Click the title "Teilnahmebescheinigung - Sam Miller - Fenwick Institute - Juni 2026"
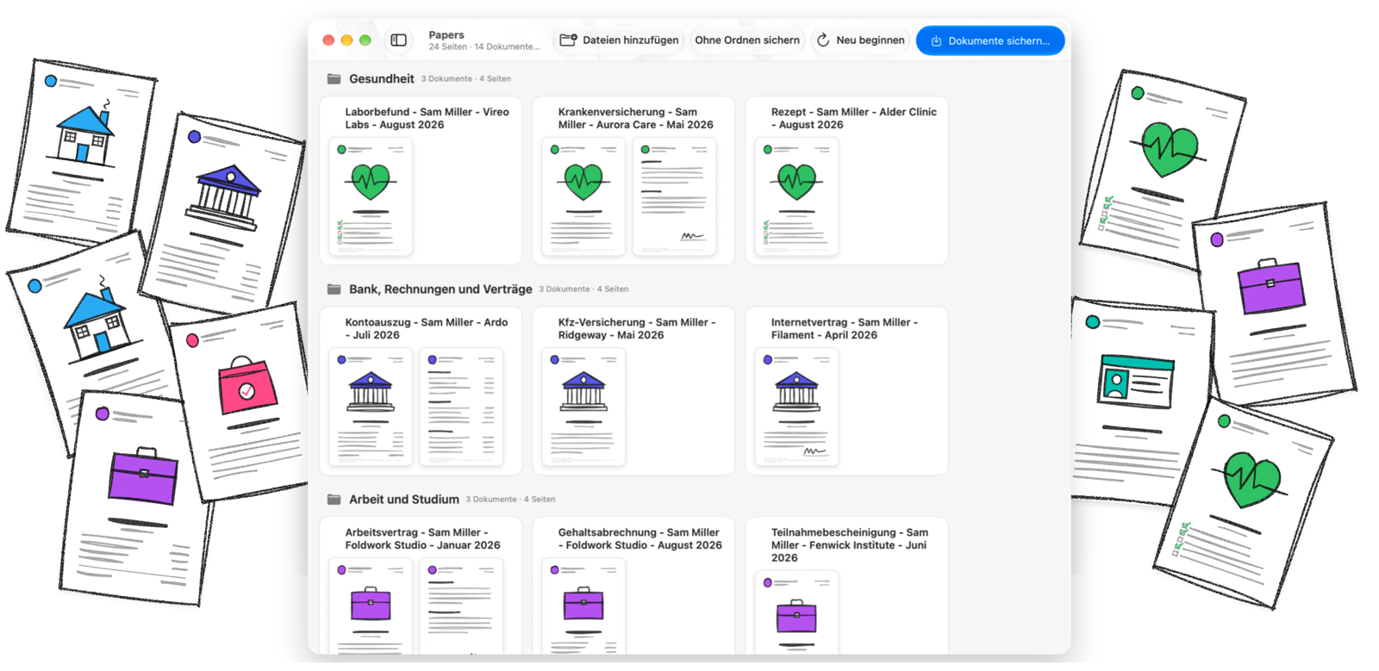Viewport: 1379px width, 671px height. pos(850,545)
